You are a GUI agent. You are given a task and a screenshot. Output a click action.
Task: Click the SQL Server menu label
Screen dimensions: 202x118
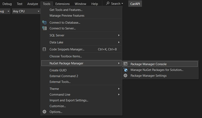point(57,35)
